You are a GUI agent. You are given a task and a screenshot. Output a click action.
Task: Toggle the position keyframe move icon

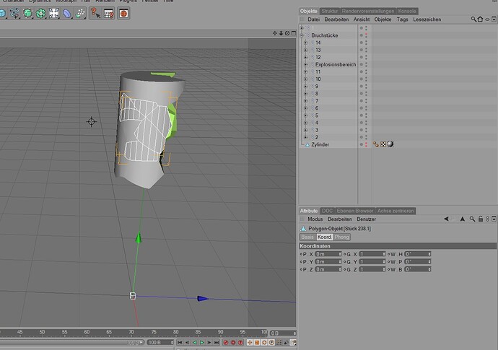(x=250, y=342)
